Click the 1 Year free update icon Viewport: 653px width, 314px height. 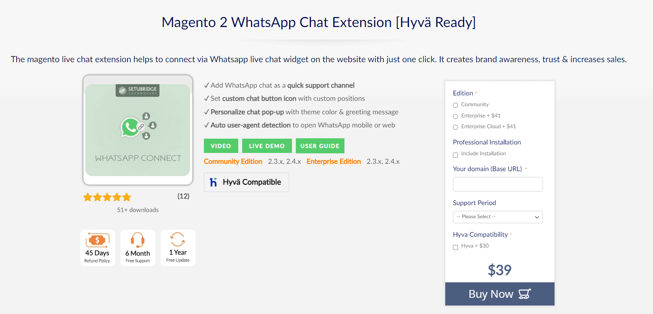coord(178,239)
